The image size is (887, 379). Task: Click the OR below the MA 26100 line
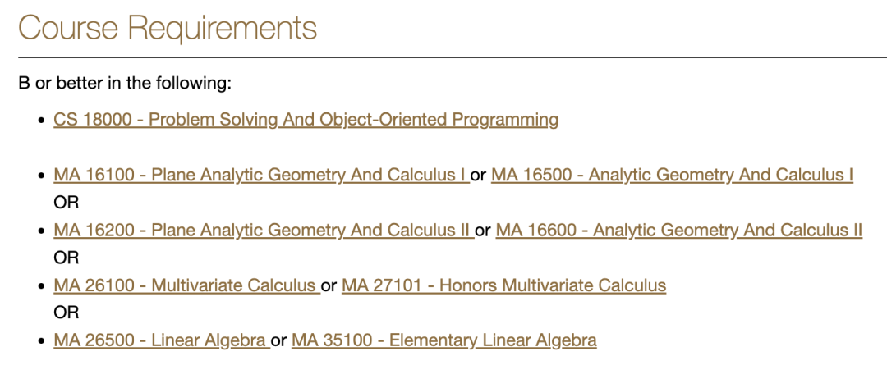67,313
